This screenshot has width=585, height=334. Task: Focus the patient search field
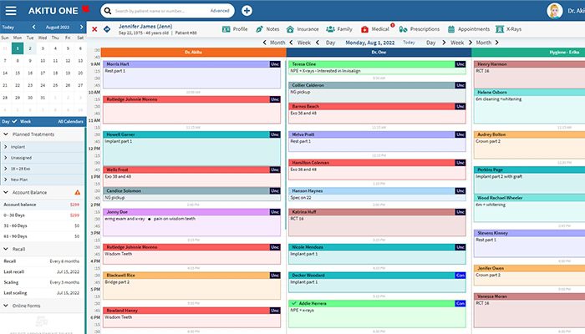tap(160, 11)
